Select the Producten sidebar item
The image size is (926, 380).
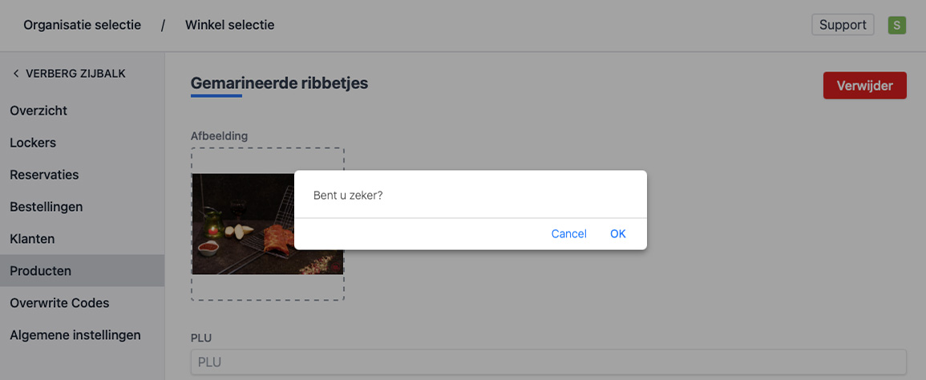click(x=40, y=271)
